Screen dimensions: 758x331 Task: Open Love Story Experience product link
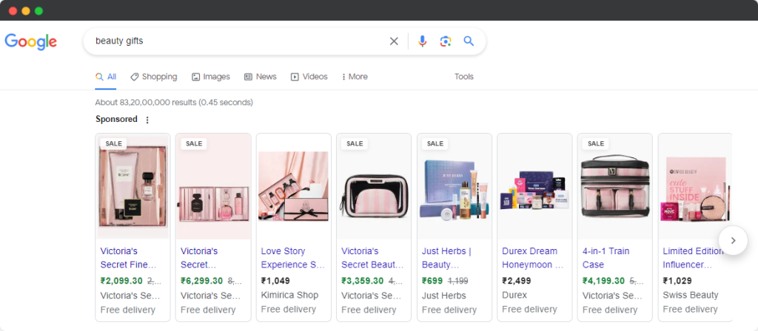coord(292,258)
